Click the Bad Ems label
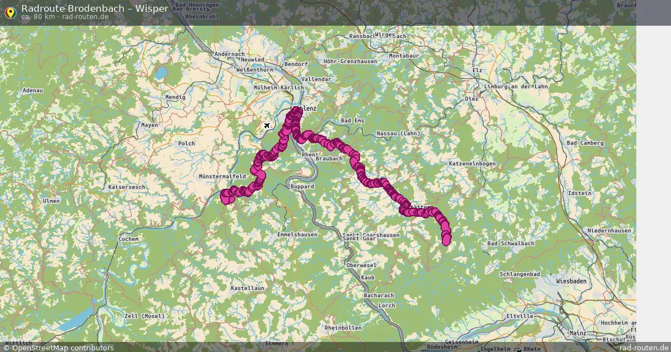The image size is (671, 352). point(352,121)
